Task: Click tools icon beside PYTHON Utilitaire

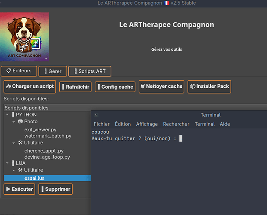Action: coord(21,143)
